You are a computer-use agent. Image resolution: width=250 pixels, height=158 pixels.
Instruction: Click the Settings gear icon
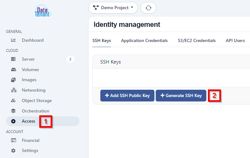(13, 150)
